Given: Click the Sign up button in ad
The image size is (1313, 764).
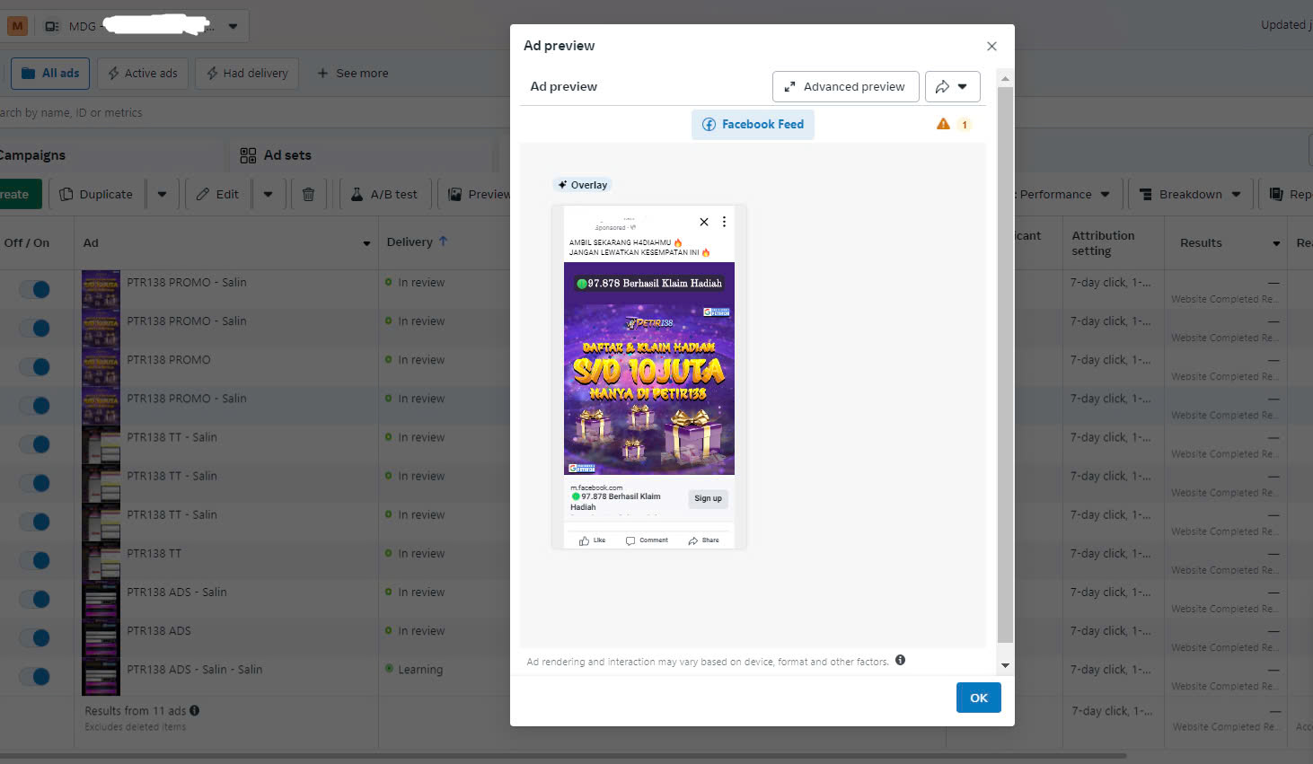Looking at the screenshot, I should (x=708, y=498).
